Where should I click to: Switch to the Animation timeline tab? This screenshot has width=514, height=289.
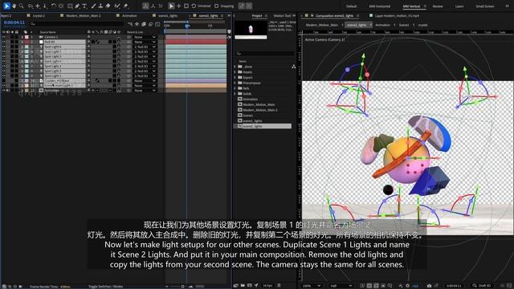point(129,15)
